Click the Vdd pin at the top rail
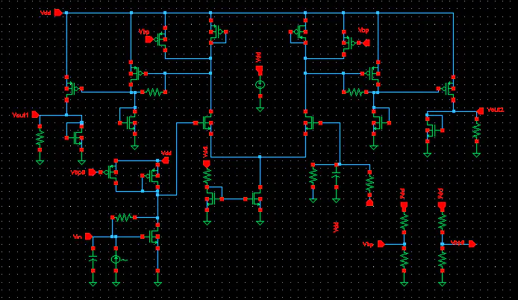This screenshot has height=300, width=518. tap(58, 13)
